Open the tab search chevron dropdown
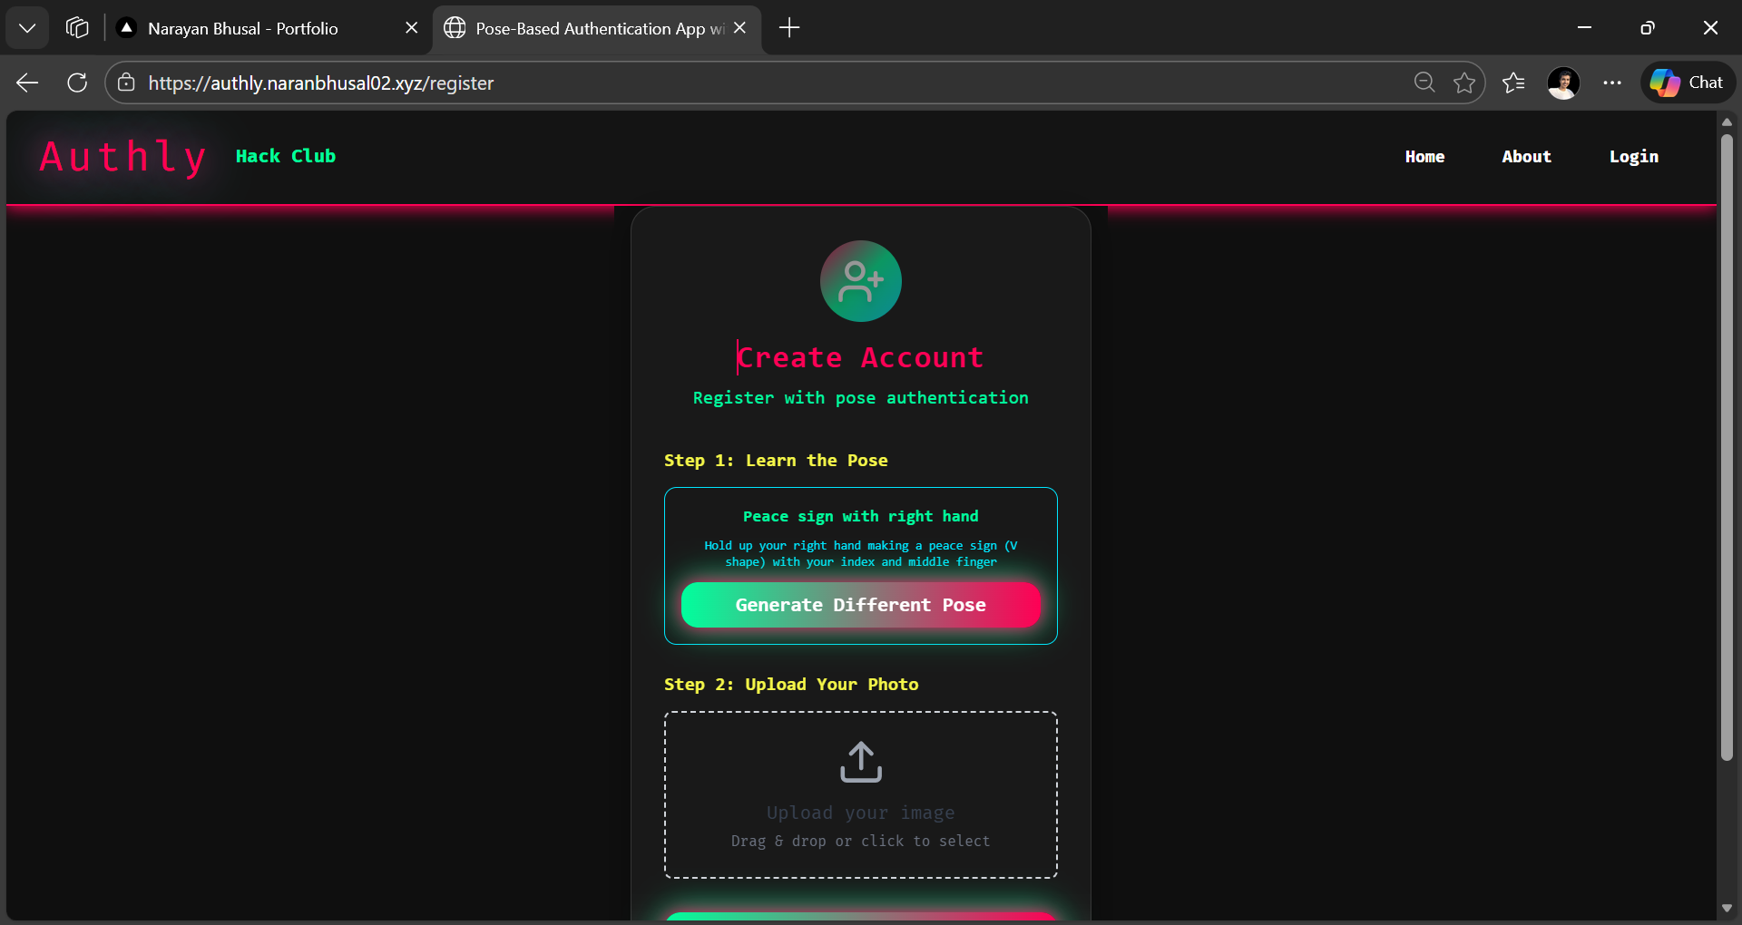Screen dimensions: 1742x925 [27, 27]
